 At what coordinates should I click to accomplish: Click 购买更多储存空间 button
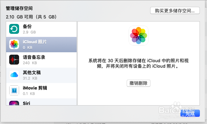[x=175, y=11]
